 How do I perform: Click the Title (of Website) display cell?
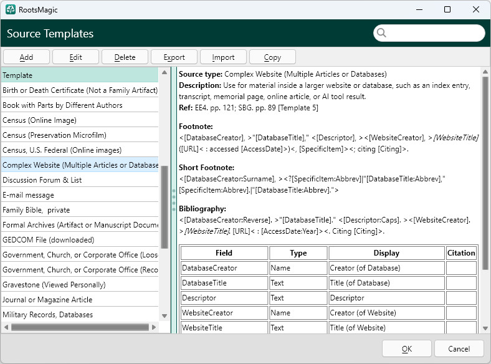pyautogui.click(x=386, y=327)
